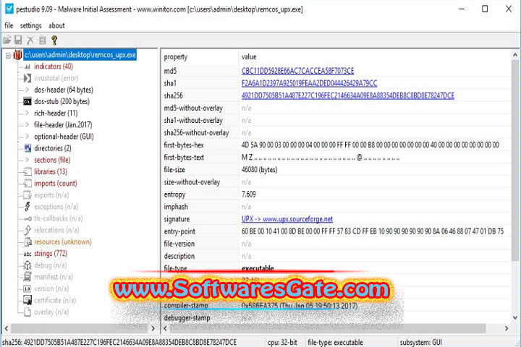Select the rich-header (11) tree item
The height and width of the screenshot is (347, 521).
56,113
